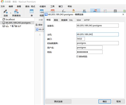Screen dimensions: 126x105
Task: Switch to the HTTP tab
Action: click(87, 20)
